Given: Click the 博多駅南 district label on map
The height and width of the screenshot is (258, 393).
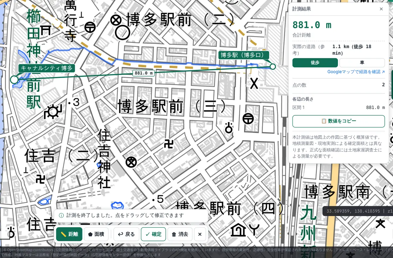Looking at the screenshot, I should pos(337,191).
